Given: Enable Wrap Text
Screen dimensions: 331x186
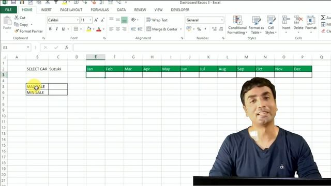Looking at the screenshot, I should coord(157,20).
